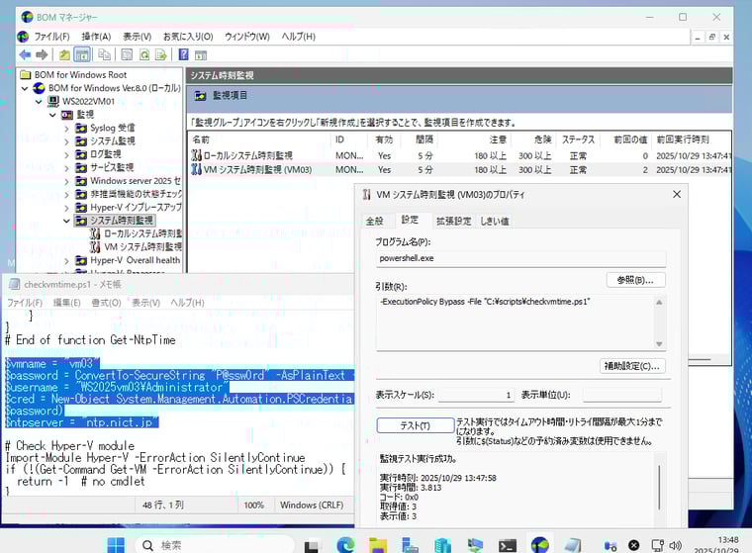Image resolution: width=752 pixels, height=553 pixels.
Task: Open the ファイル(F) menu in BOM マネージャー
Action: tap(51, 37)
